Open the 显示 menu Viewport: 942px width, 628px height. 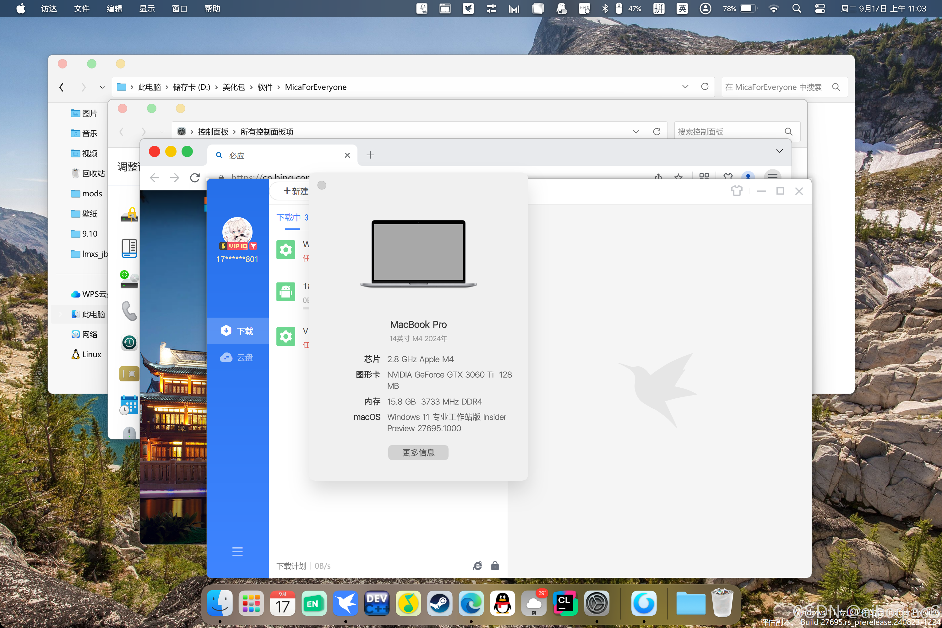coord(147,8)
